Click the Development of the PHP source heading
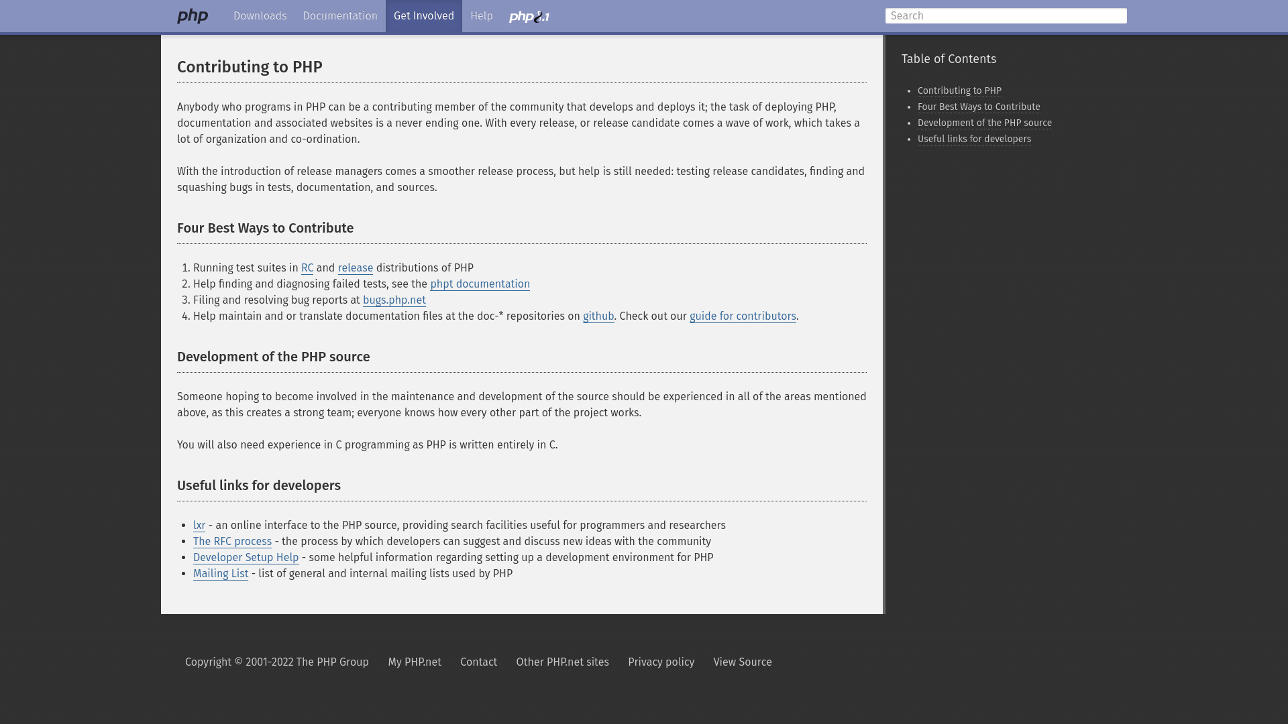The height and width of the screenshot is (724, 1288). pos(273,357)
